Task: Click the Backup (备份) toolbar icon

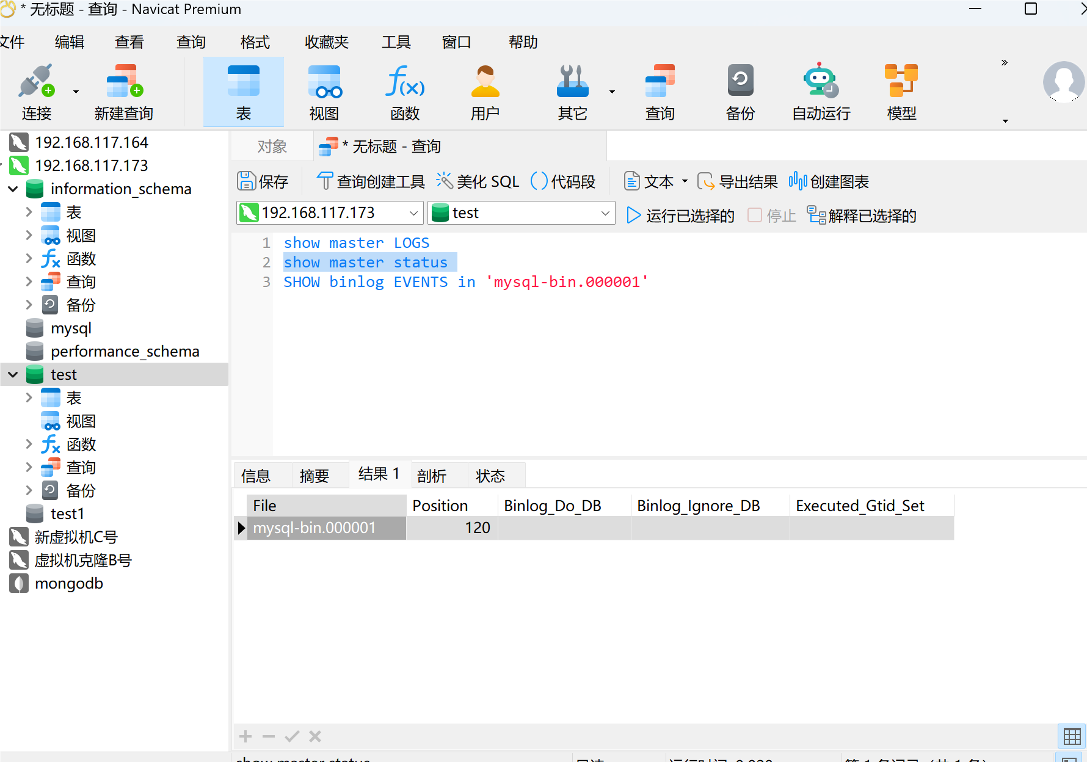Action: click(740, 92)
